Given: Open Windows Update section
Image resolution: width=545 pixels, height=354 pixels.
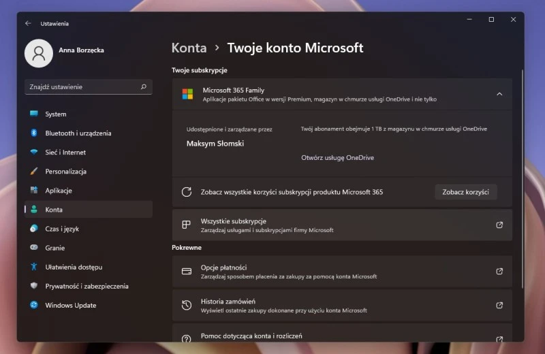Looking at the screenshot, I should point(89,305).
